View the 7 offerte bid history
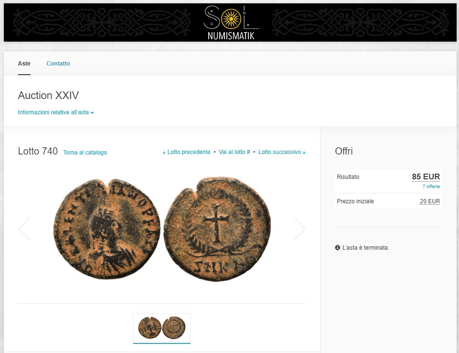 tap(431, 186)
